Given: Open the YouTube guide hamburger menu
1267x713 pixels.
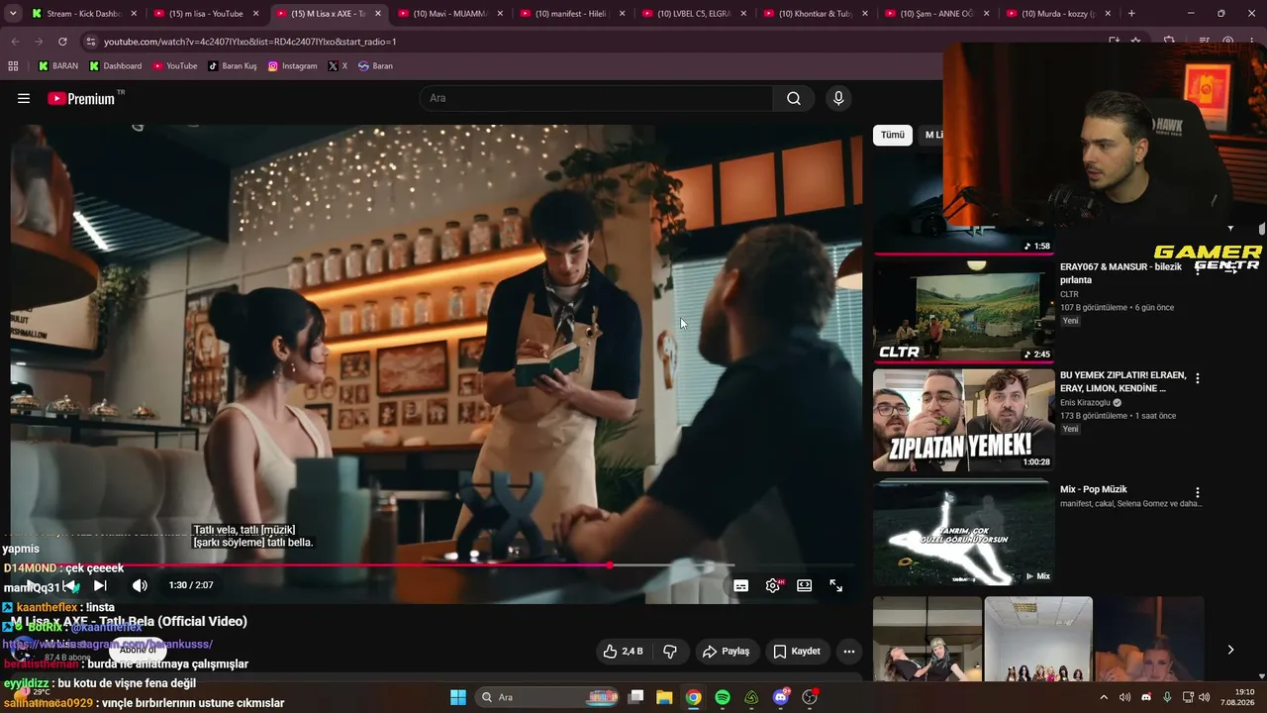Looking at the screenshot, I should tap(24, 98).
